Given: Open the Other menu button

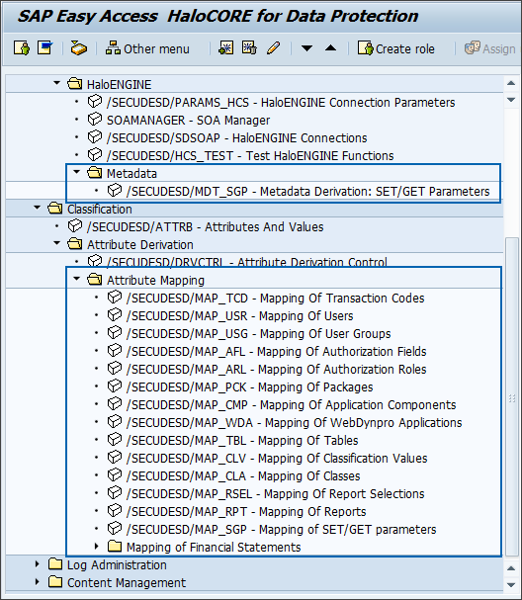Looking at the screenshot, I should coord(147,49).
